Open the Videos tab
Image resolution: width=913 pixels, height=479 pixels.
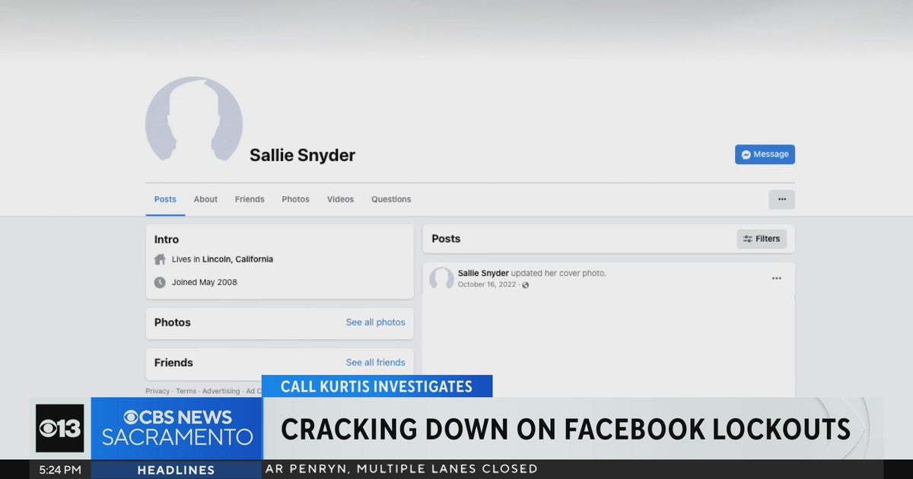point(340,198)
